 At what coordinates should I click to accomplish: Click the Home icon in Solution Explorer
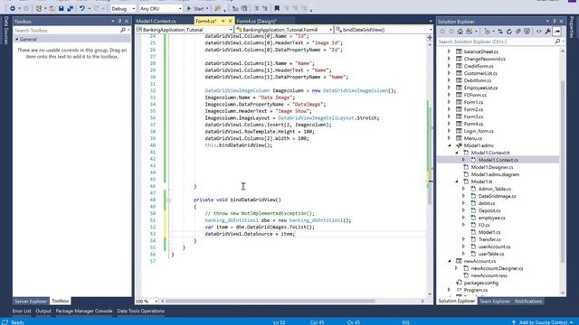click(460, 32)
